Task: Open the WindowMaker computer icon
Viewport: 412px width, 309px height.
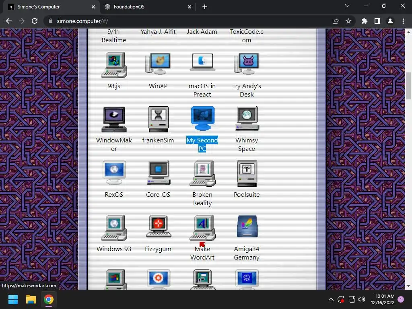Action: point(114,119)
